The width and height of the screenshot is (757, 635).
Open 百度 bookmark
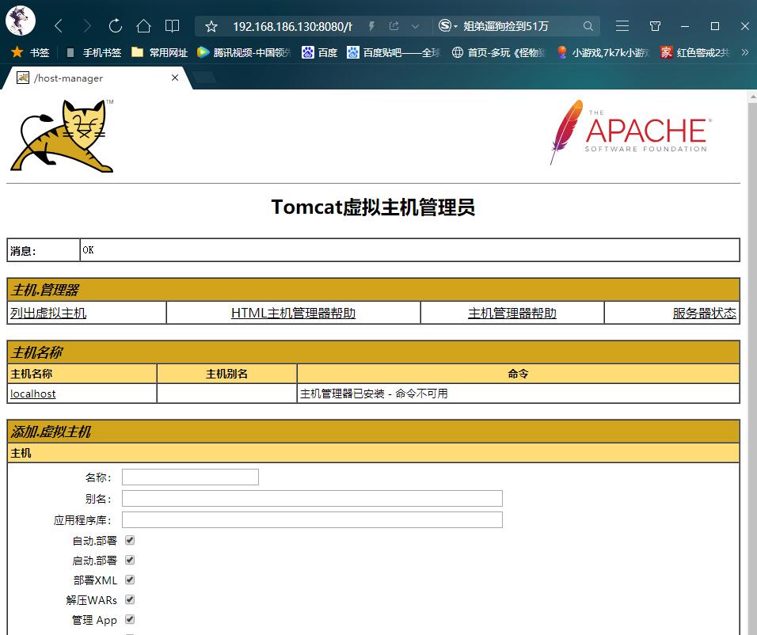pos(320,52)
